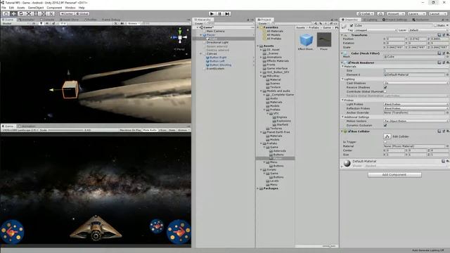Adjust the Game view Scale slider
Screen dimensions: 450x253
[x=65, y=130]
